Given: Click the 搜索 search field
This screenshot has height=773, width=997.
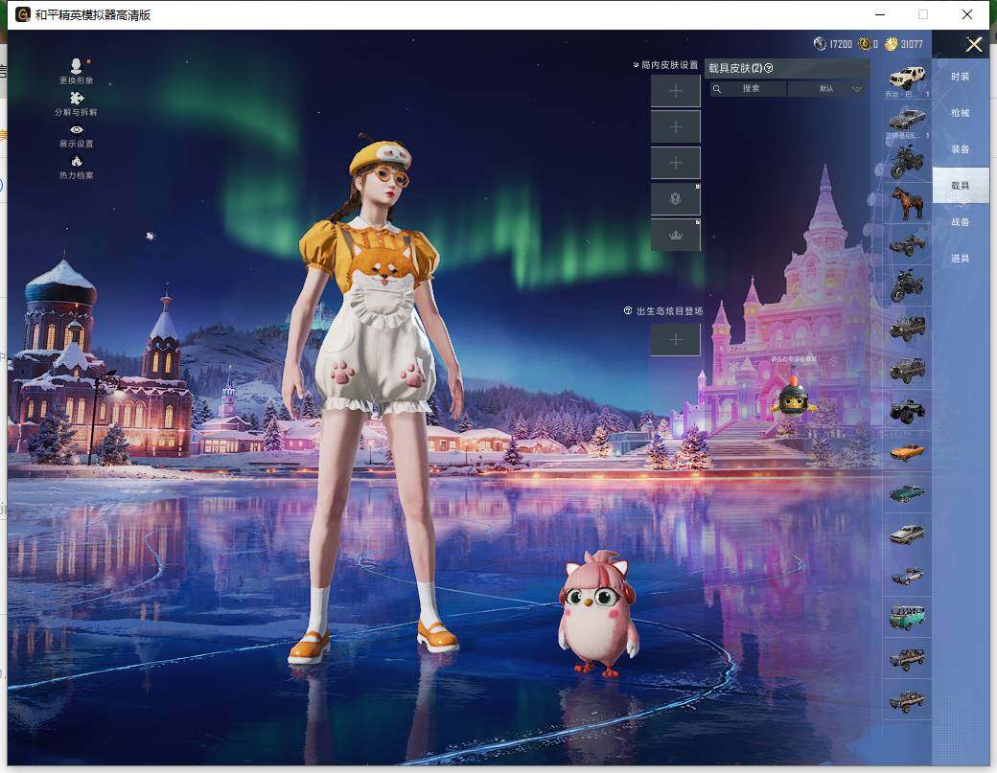Looking at the screenshot, I should 749,89.
